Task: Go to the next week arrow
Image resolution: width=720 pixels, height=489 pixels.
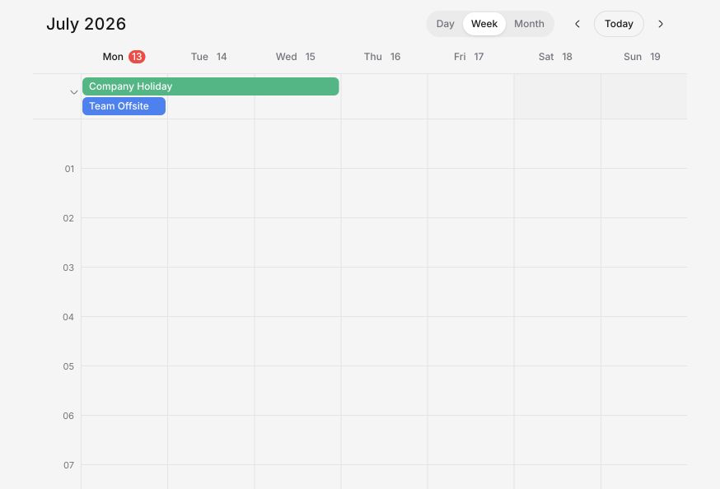Action: 661,24
